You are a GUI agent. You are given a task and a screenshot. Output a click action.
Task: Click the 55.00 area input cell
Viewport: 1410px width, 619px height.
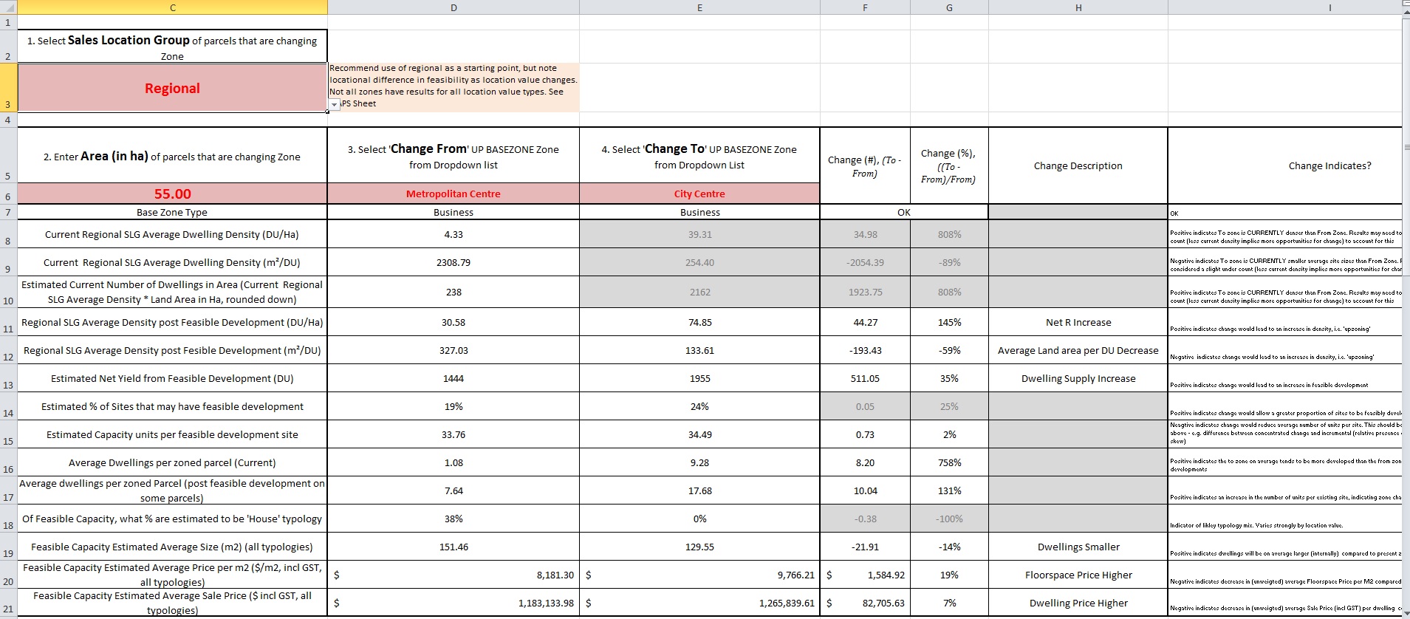172,194
